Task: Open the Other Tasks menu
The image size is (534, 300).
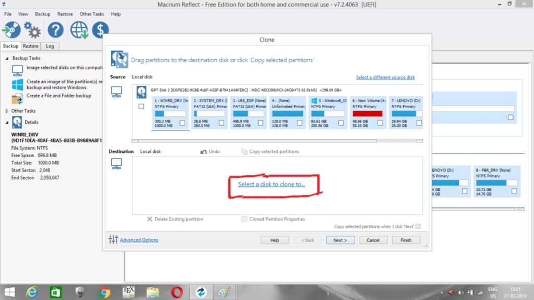Action: 92,14
